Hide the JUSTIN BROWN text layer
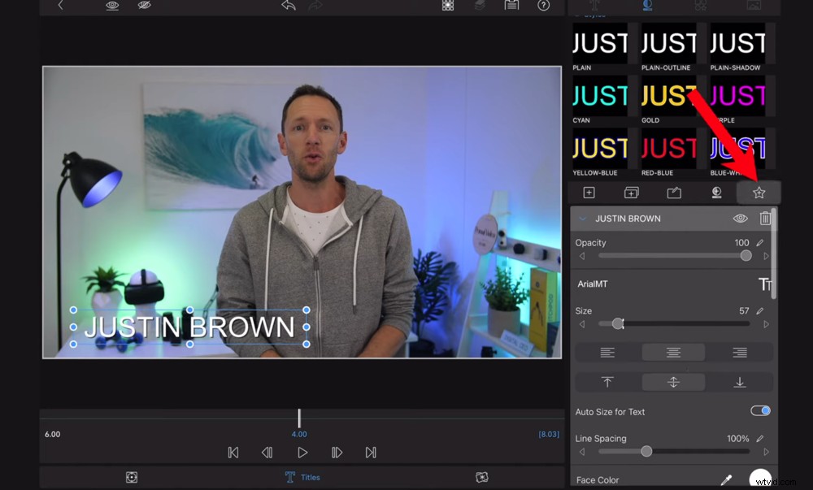This screenshot has height=490, width=813. (741, 218)
